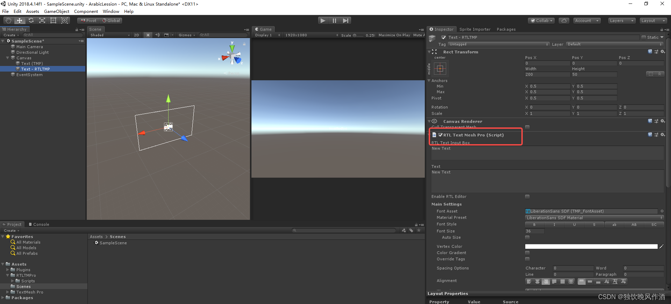Toggle the Static checkbox
Screen dimensions: 671x304
pyautogui.click(x=644, y=37)
